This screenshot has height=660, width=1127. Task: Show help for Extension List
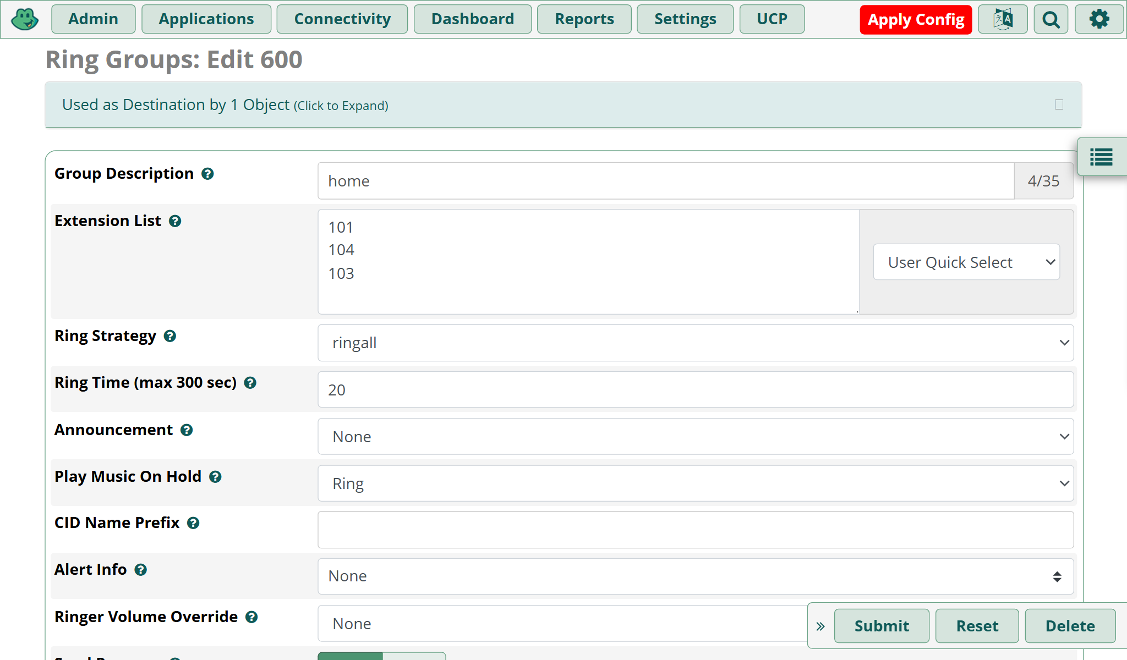coord(175,221)
